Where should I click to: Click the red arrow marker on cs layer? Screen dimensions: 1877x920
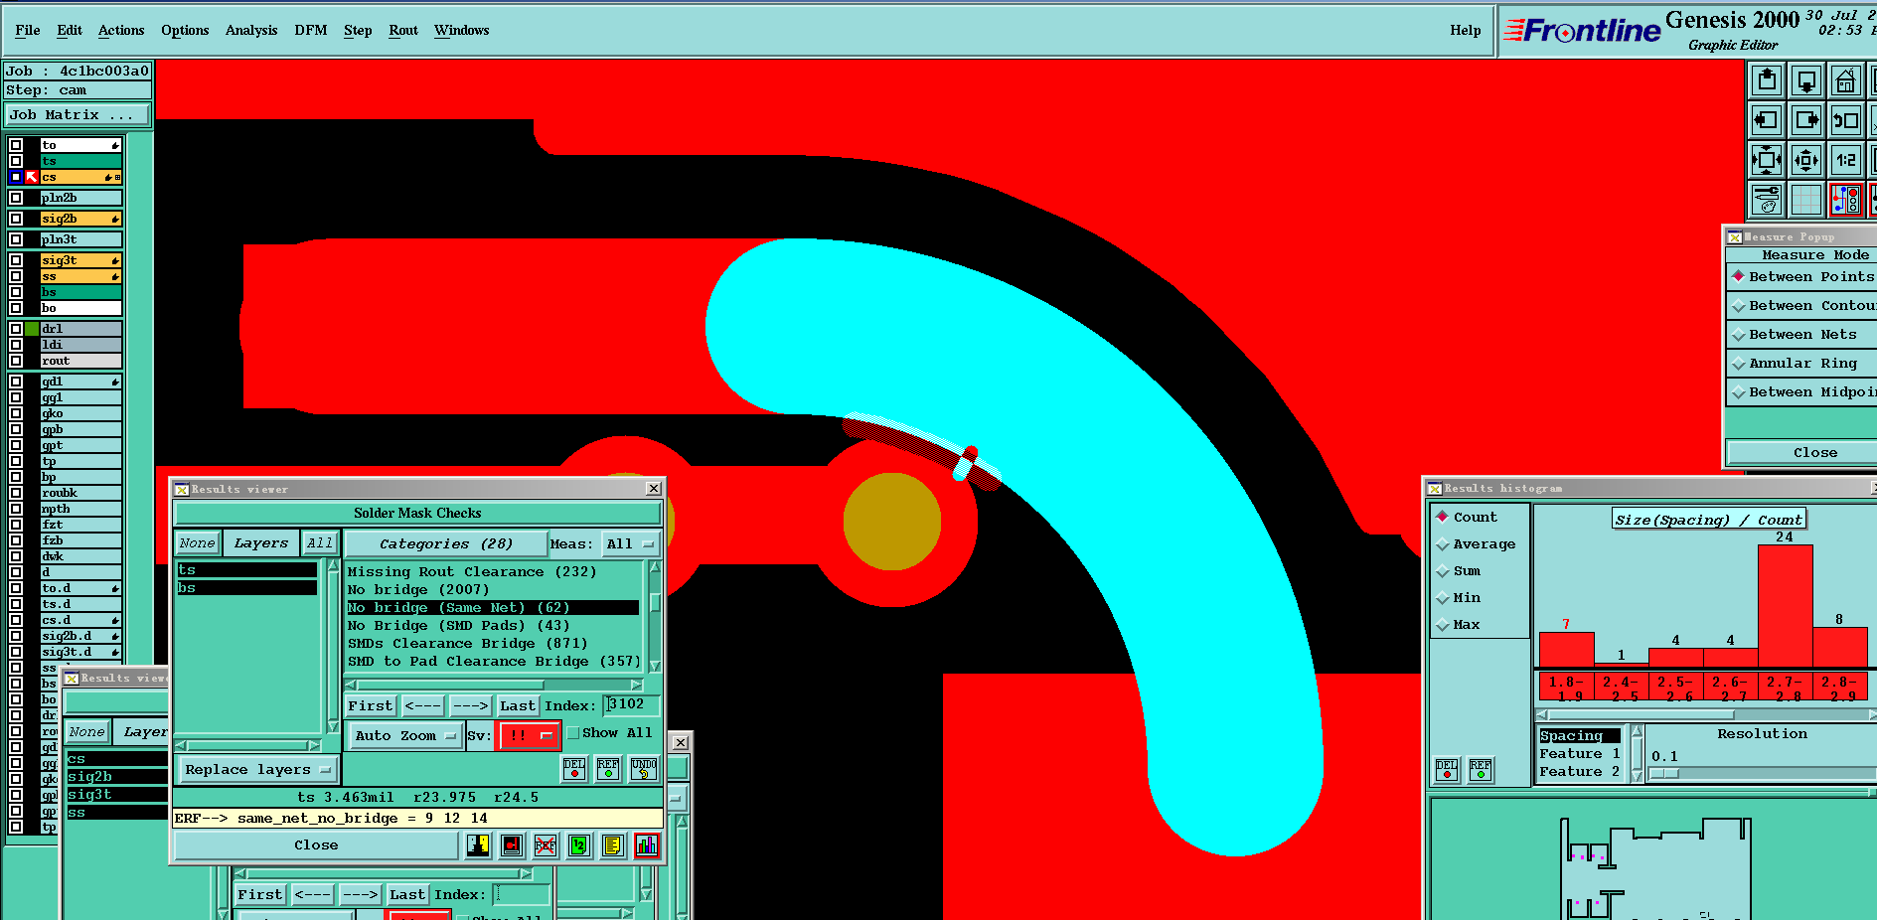tap(32, 177)
